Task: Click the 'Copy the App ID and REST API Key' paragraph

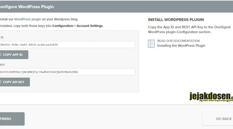Action: pyautogui.click(x=189, y=30)
